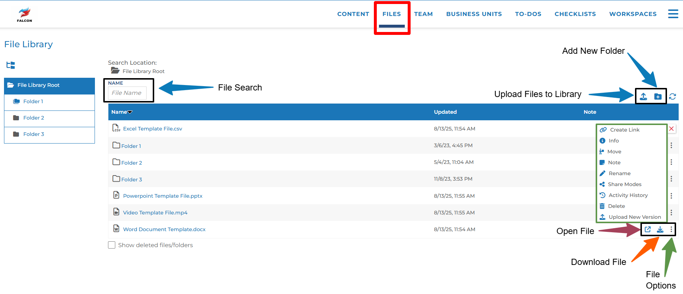
Task: Open options for the Folder 2 row
Action: pyautogui.click(x=671, y=162)
